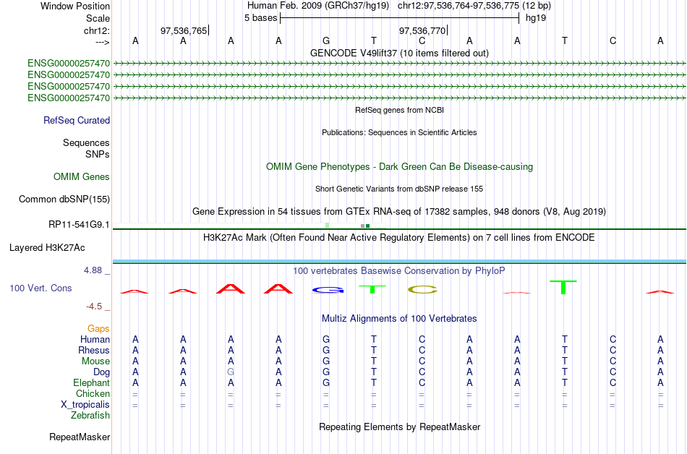Image resolution: width=687 pixels, height=454 pixels.
Task: Click the Repeating Elements by RepeatMasker title
Action: click(x=399, y=427)
